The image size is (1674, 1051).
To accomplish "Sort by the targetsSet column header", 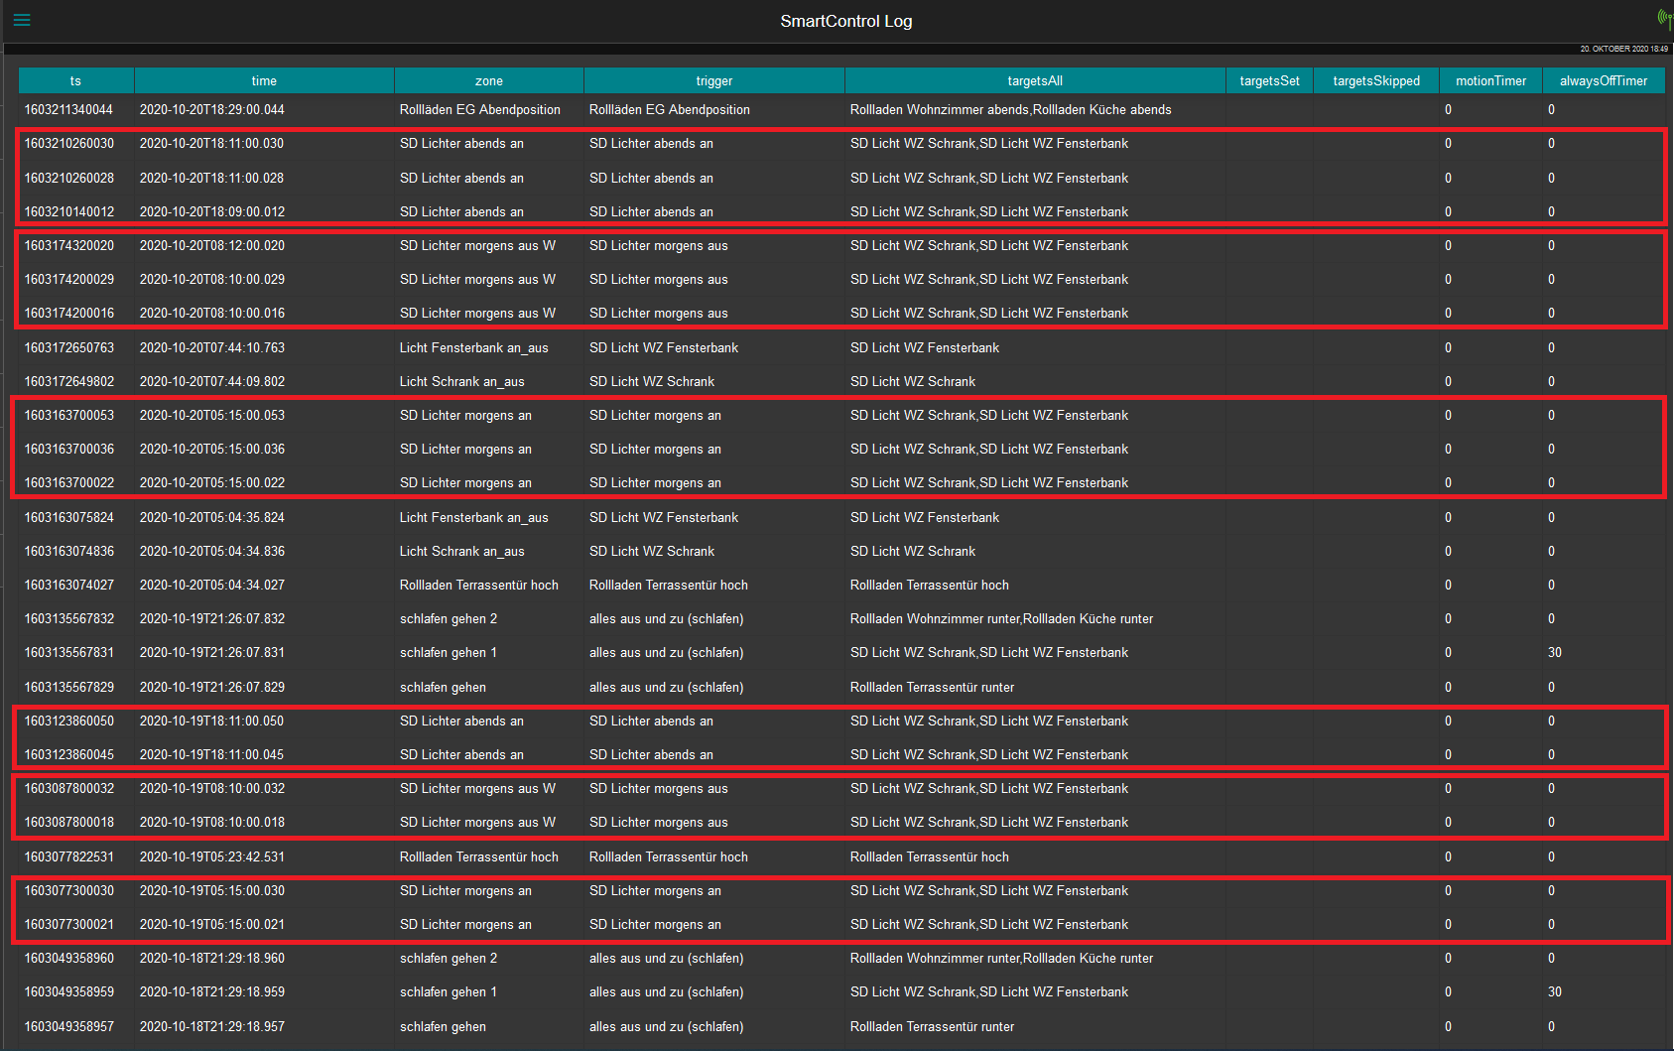I will click(1269, 80).
